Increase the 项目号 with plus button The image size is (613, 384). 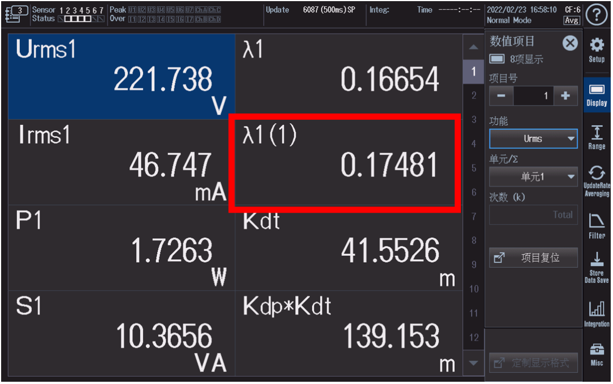tap(565, 96)
